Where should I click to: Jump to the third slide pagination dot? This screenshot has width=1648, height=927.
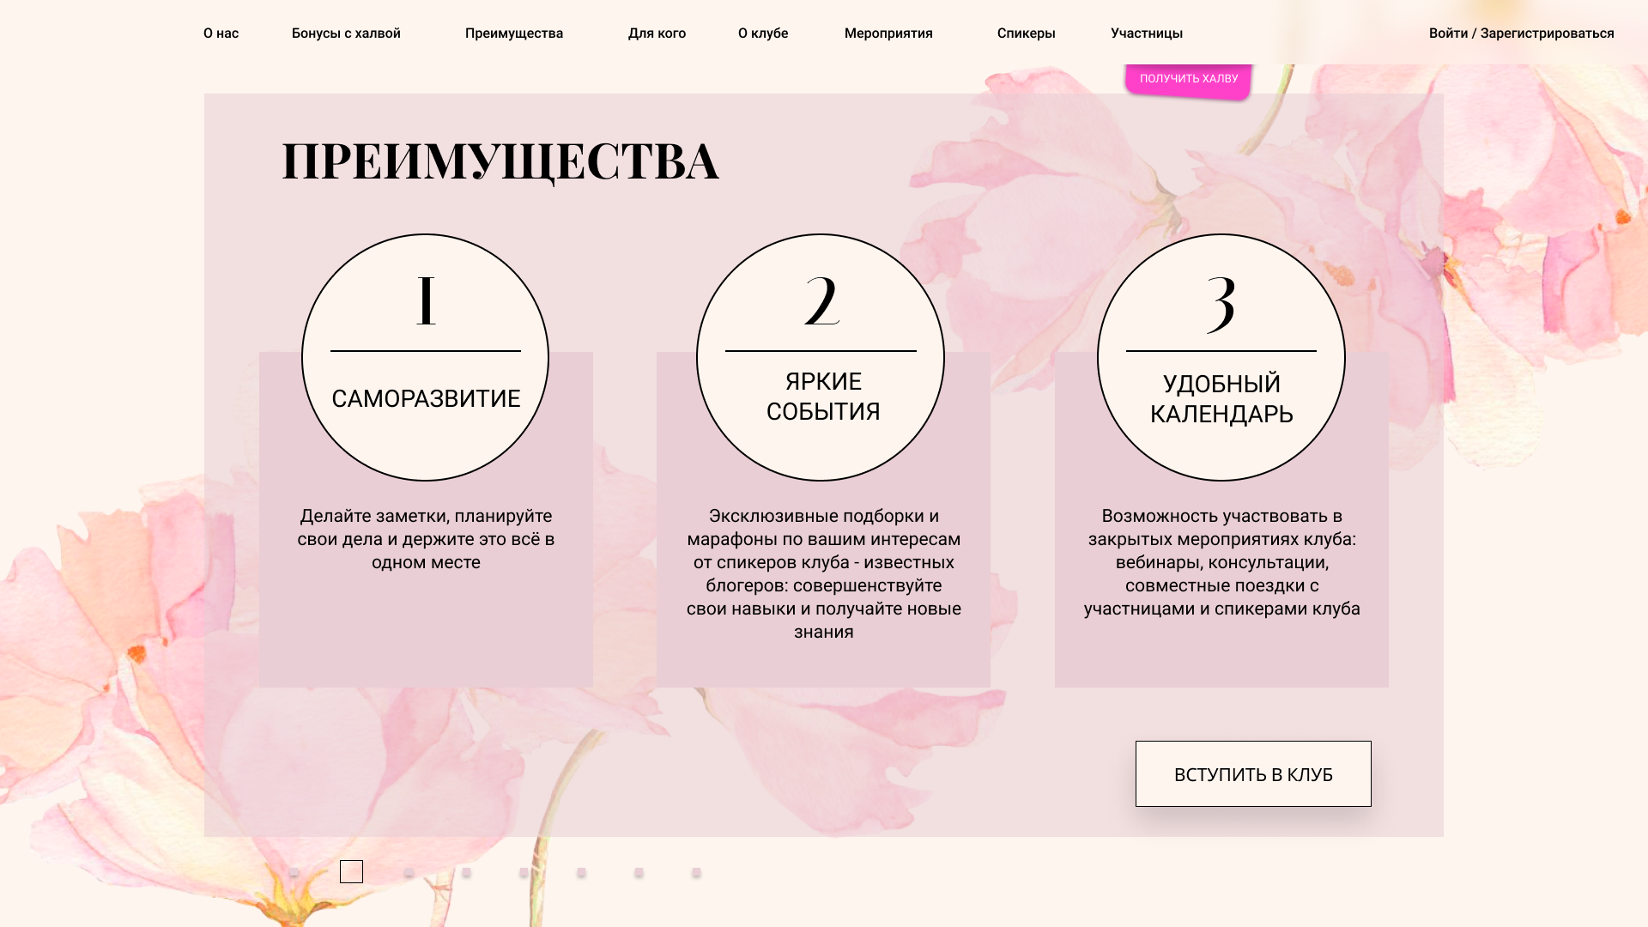[409, 872]
